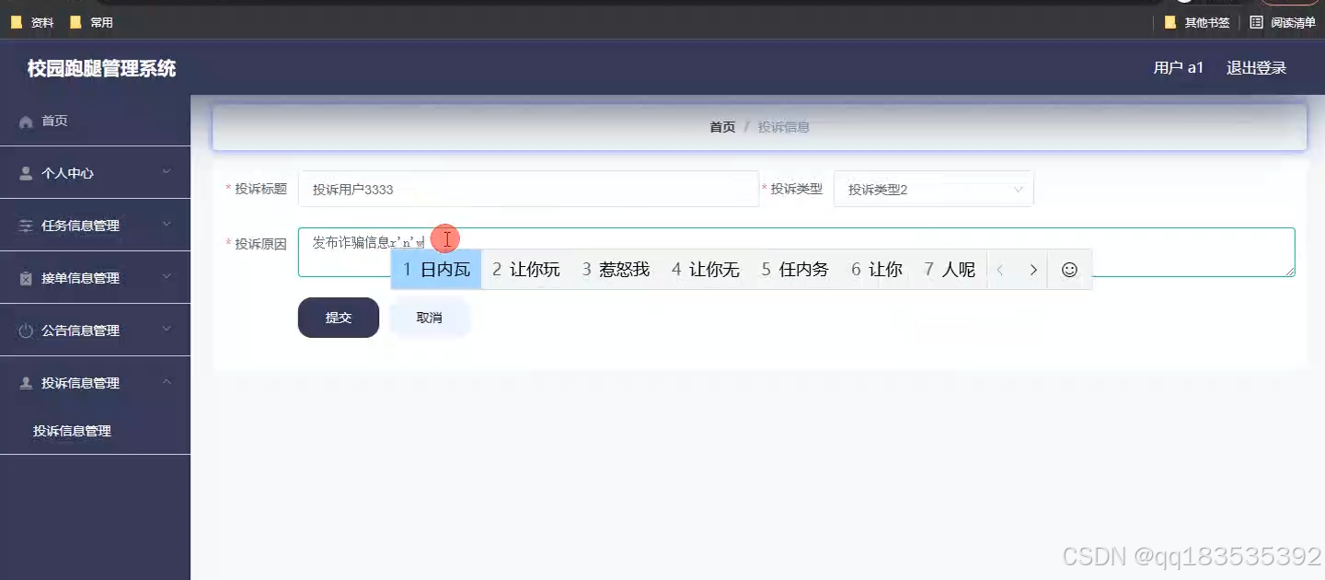The image size is (1325, 580).
Task: Click the 公告信息管理 sidebar icon
Action: tap(25, 330)
